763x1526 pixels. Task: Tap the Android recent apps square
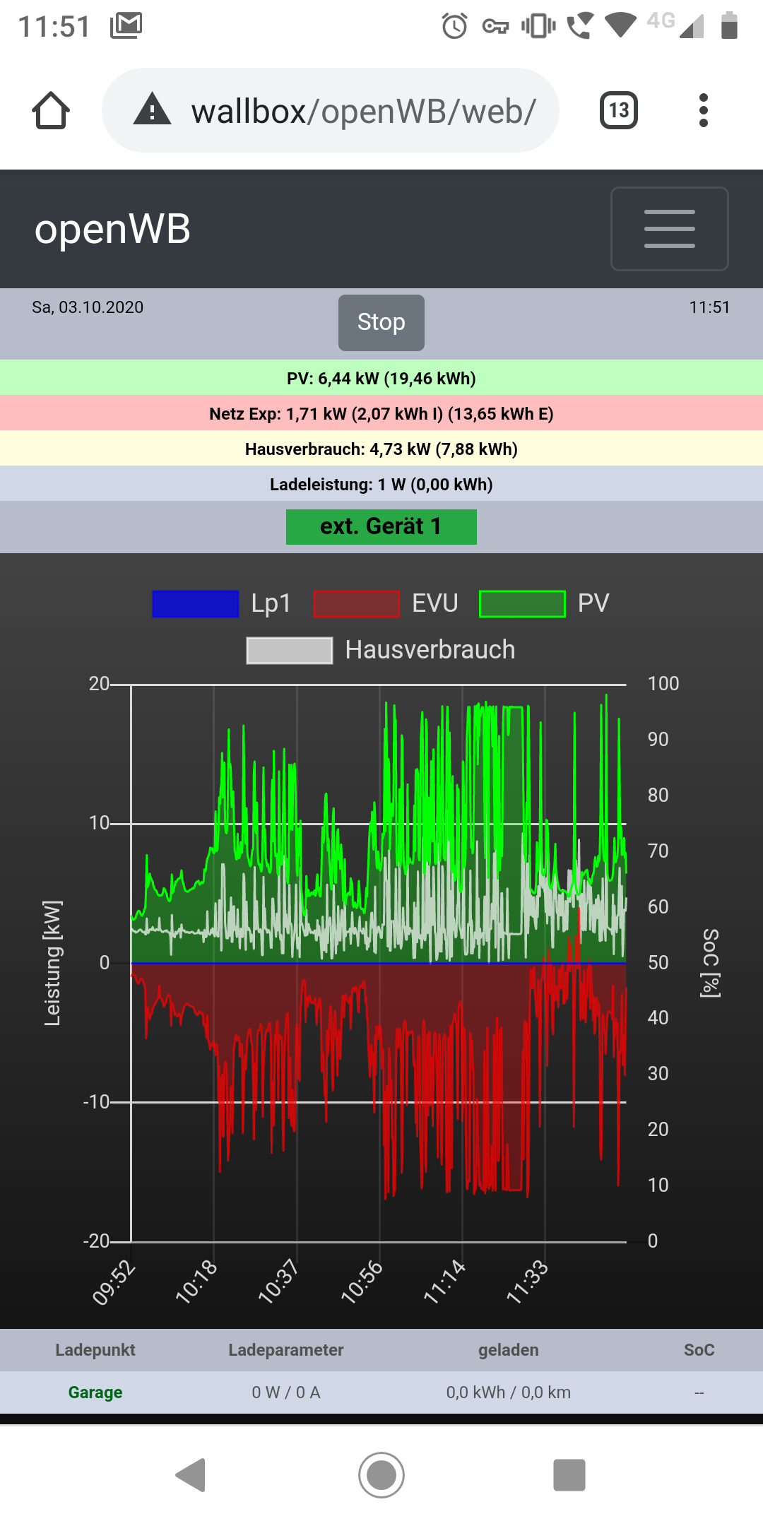coord(569,1475)
